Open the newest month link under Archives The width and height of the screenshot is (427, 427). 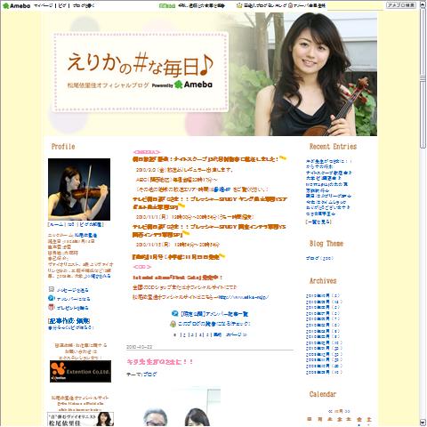[x=323, y=295]
